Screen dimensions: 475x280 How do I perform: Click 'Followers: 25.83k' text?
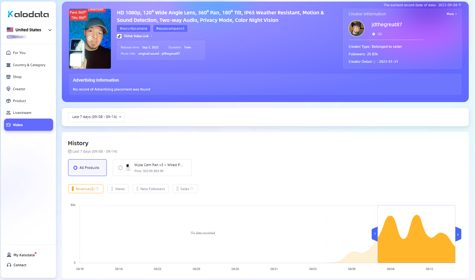(x=363, y=54)
